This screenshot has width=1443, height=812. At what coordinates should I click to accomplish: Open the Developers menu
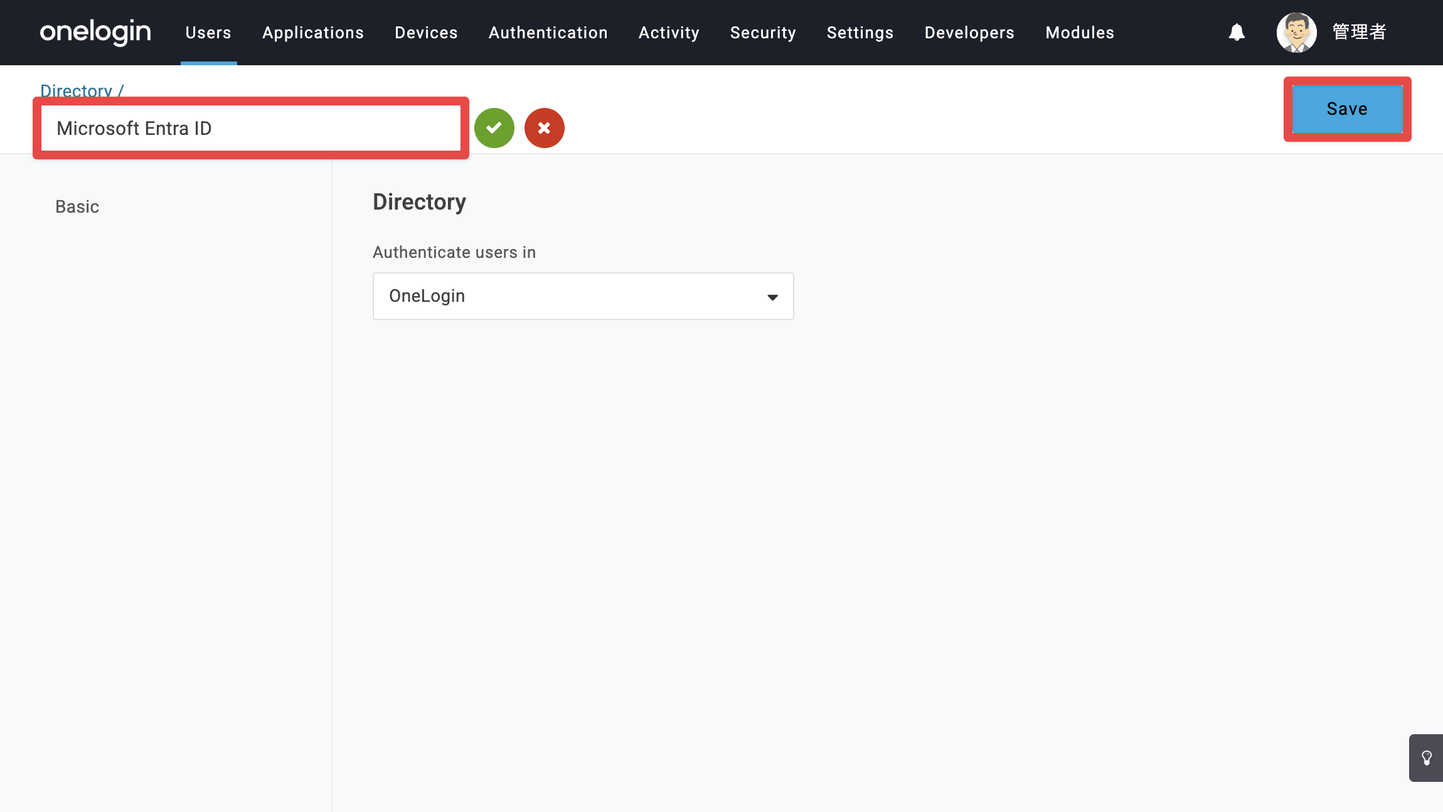coord(969,33)
